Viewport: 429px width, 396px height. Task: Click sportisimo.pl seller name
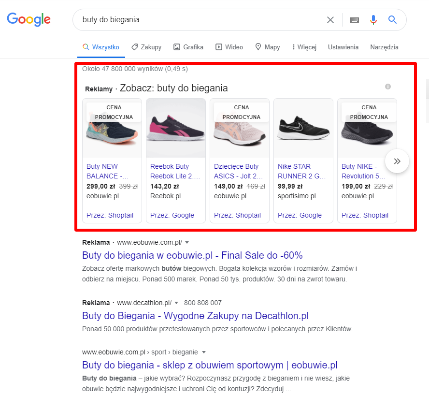297,196
